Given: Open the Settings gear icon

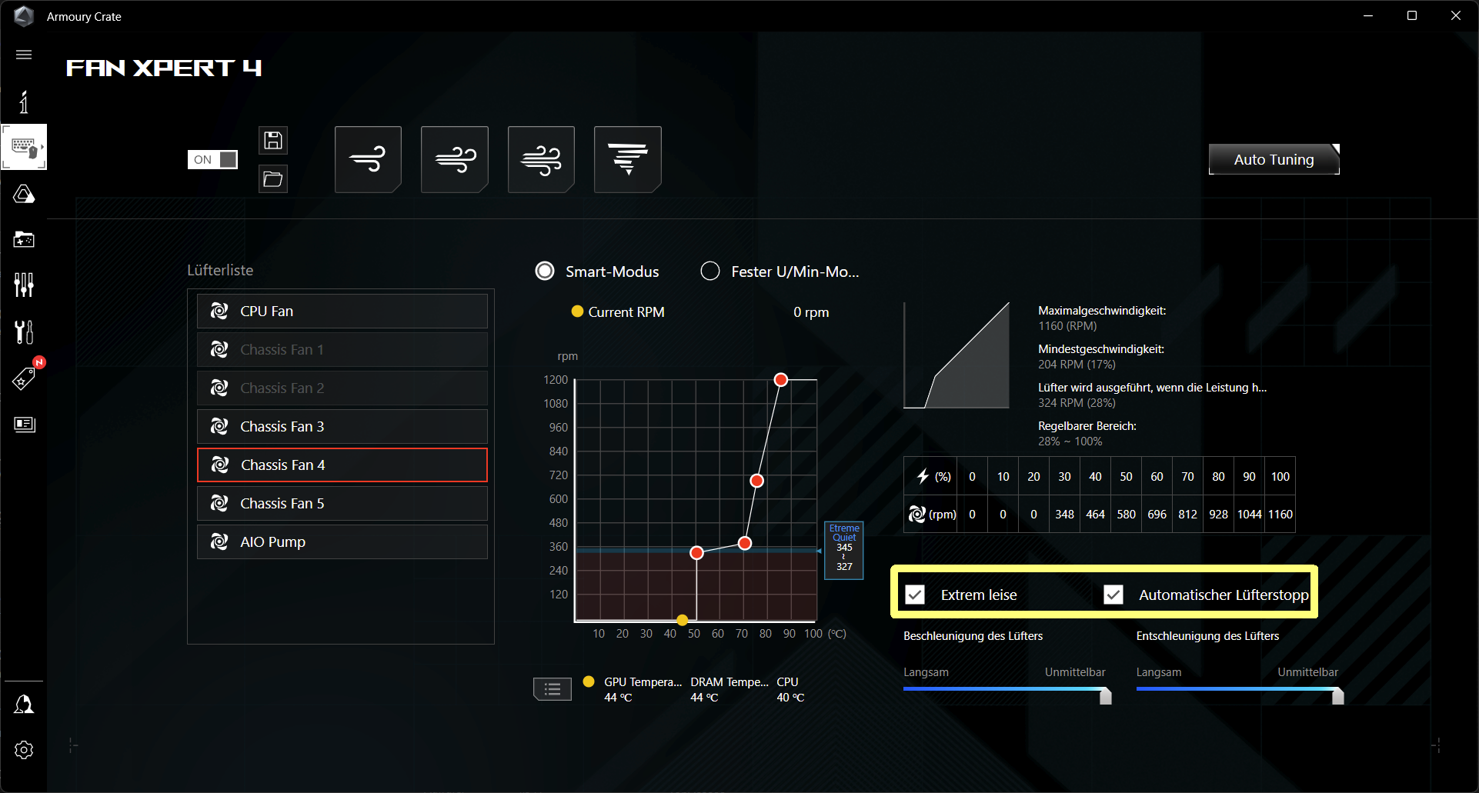Looking at the screenshot, I should click(x=24, y=750).
